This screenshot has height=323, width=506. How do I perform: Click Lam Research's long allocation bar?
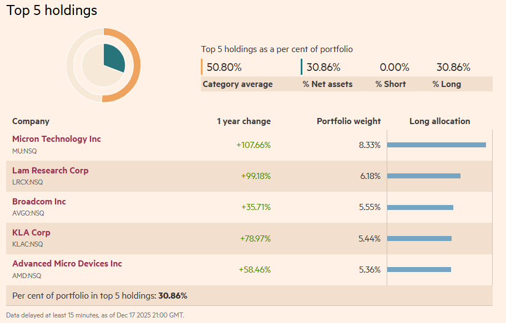click(423, 176)
